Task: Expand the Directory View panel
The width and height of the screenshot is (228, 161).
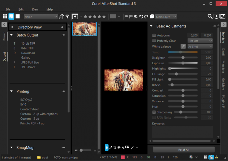Action: click(12, 27)
